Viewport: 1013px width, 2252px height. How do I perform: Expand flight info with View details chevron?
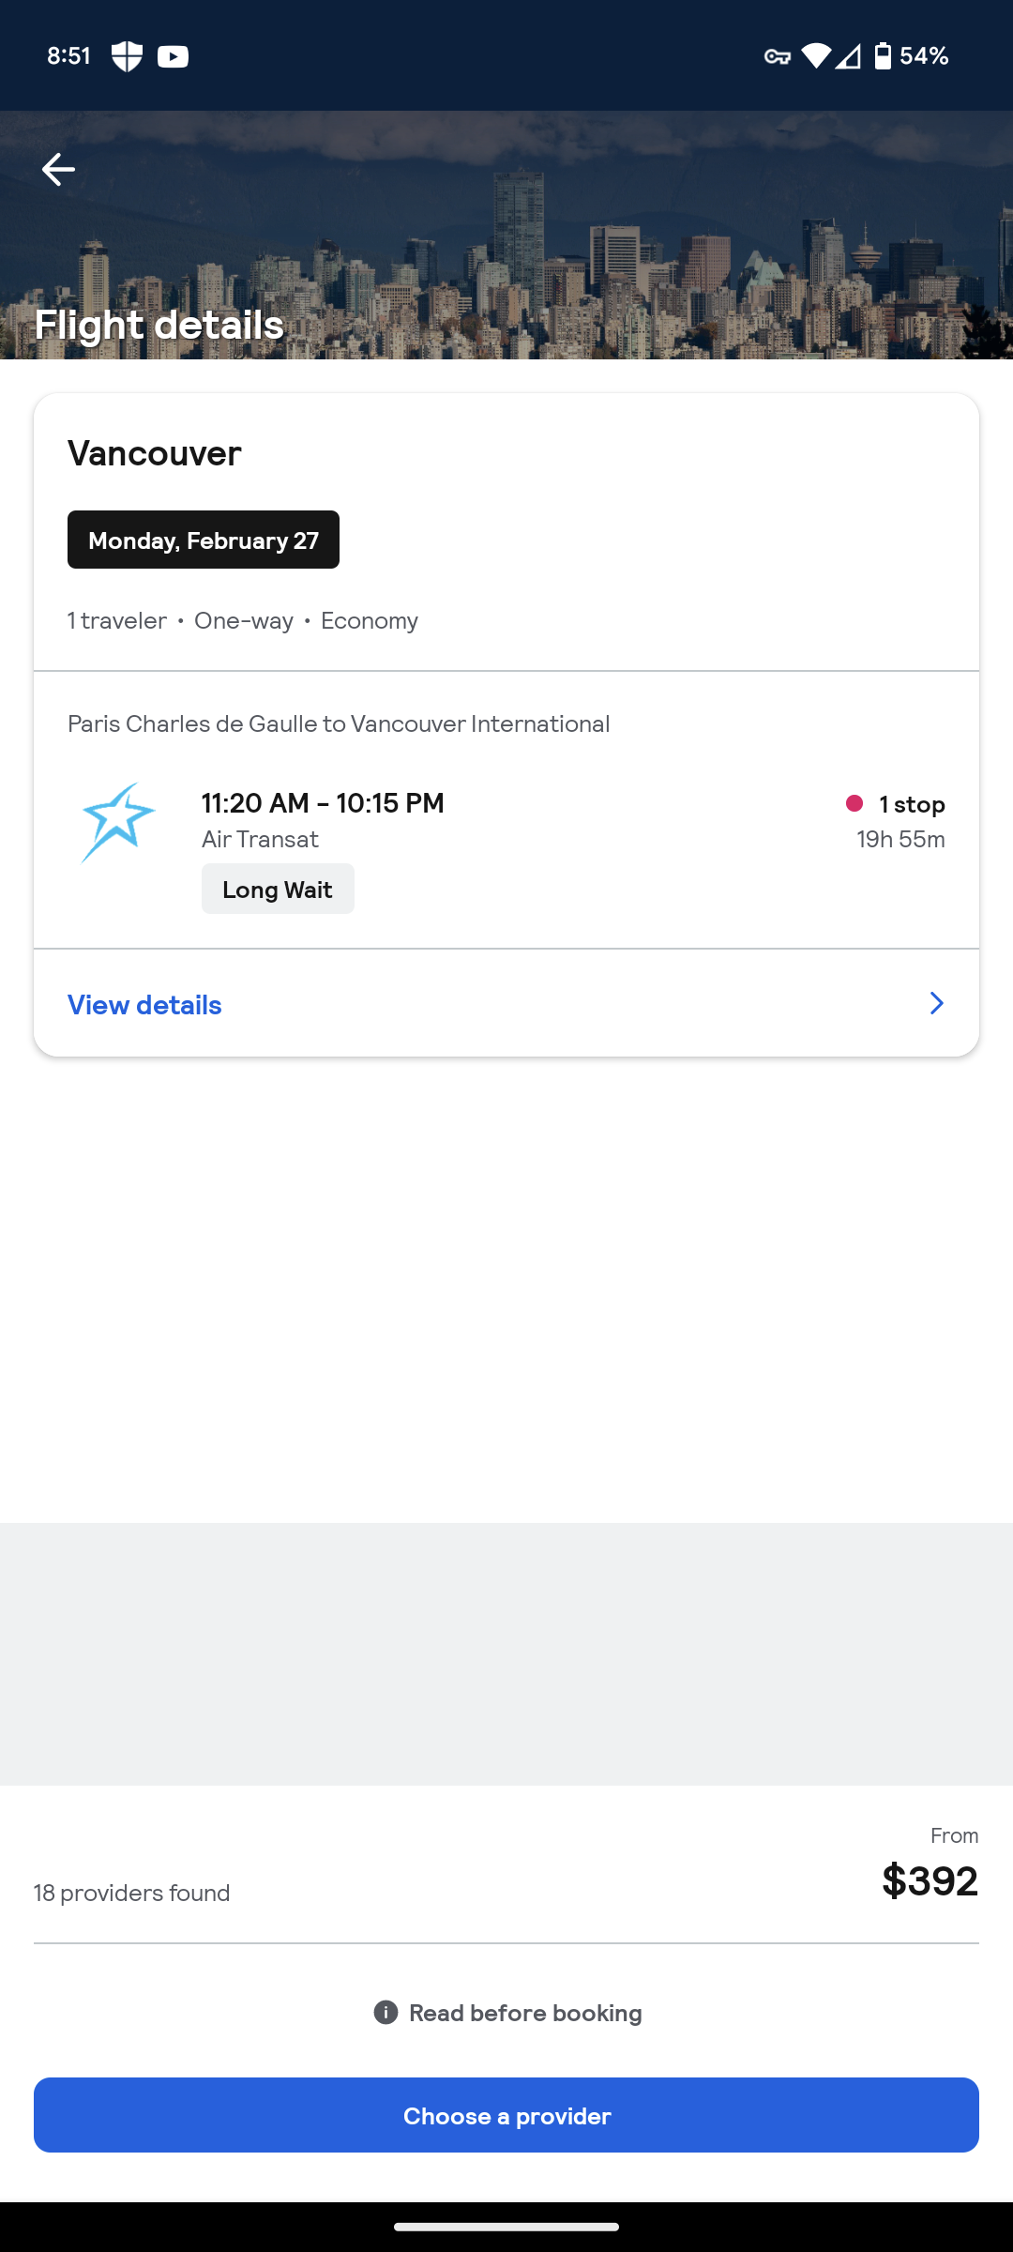(x=936, y=1003)
